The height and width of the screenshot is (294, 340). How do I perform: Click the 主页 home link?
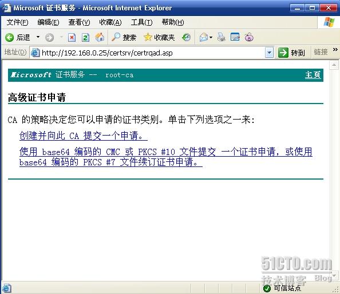coord(313,75)
